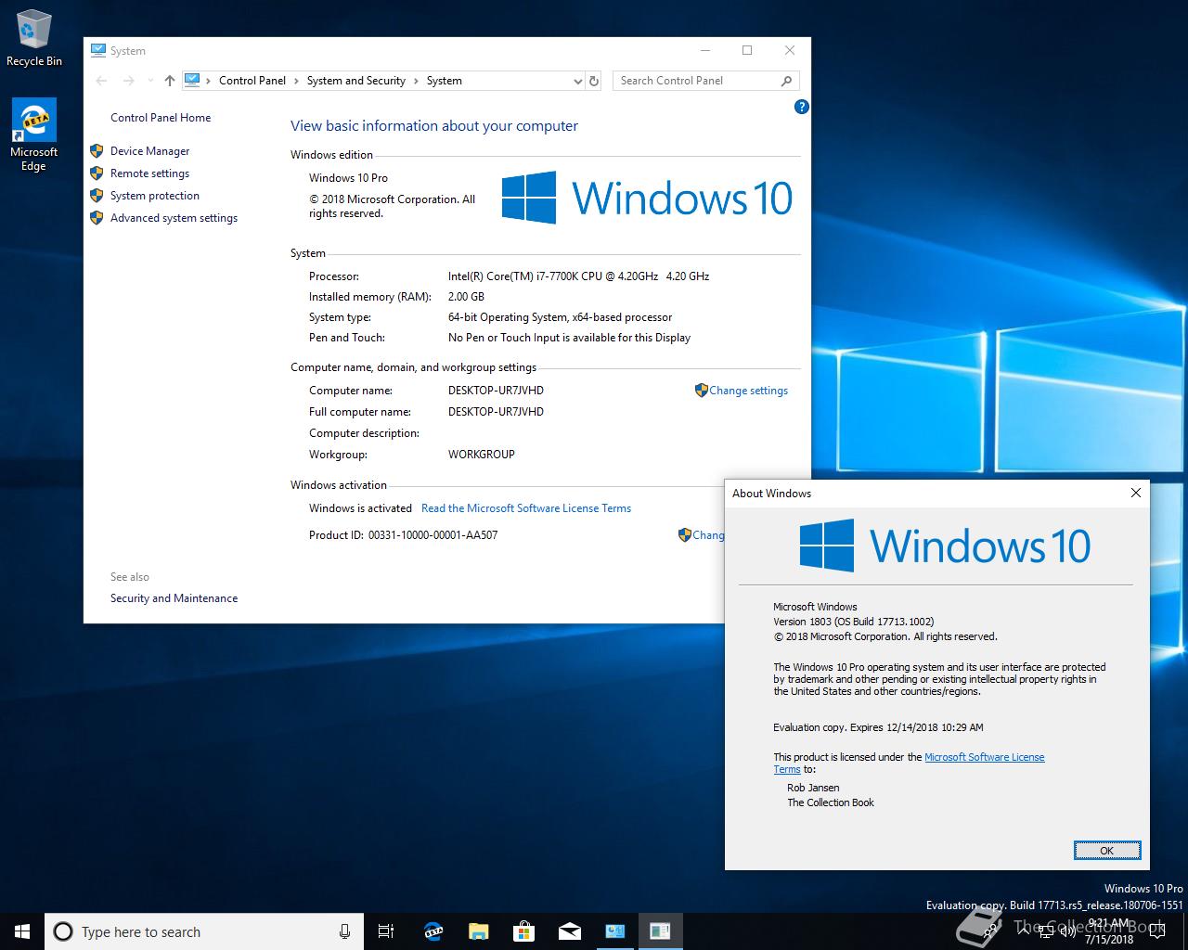Viewport: 1188px width, 950px height.
Task: Click the Forward arrow in System window
Action: pos(128,81)
